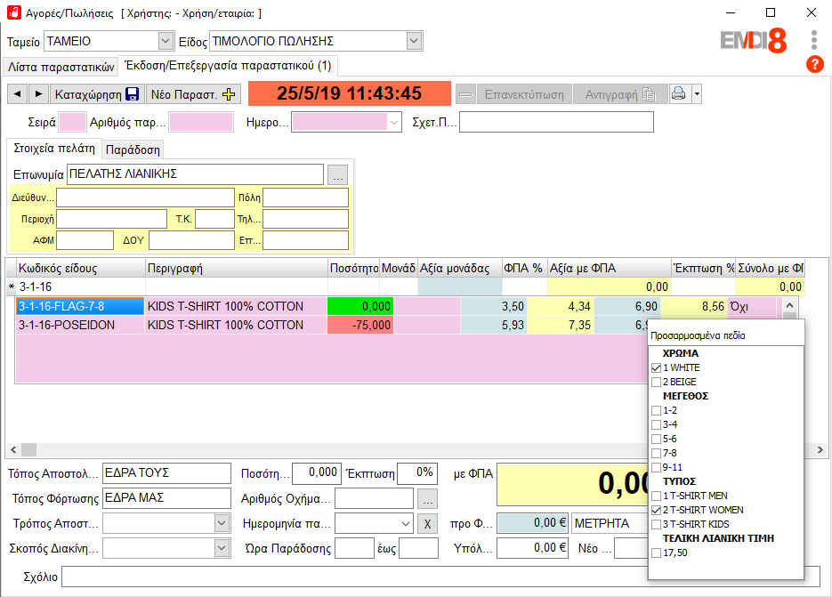Tick the size 3-4 checkbox
832x597 pixels.
point(657,424)
